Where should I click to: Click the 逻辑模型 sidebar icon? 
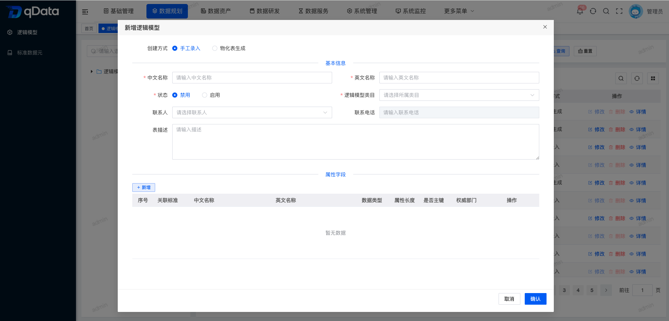10,32
